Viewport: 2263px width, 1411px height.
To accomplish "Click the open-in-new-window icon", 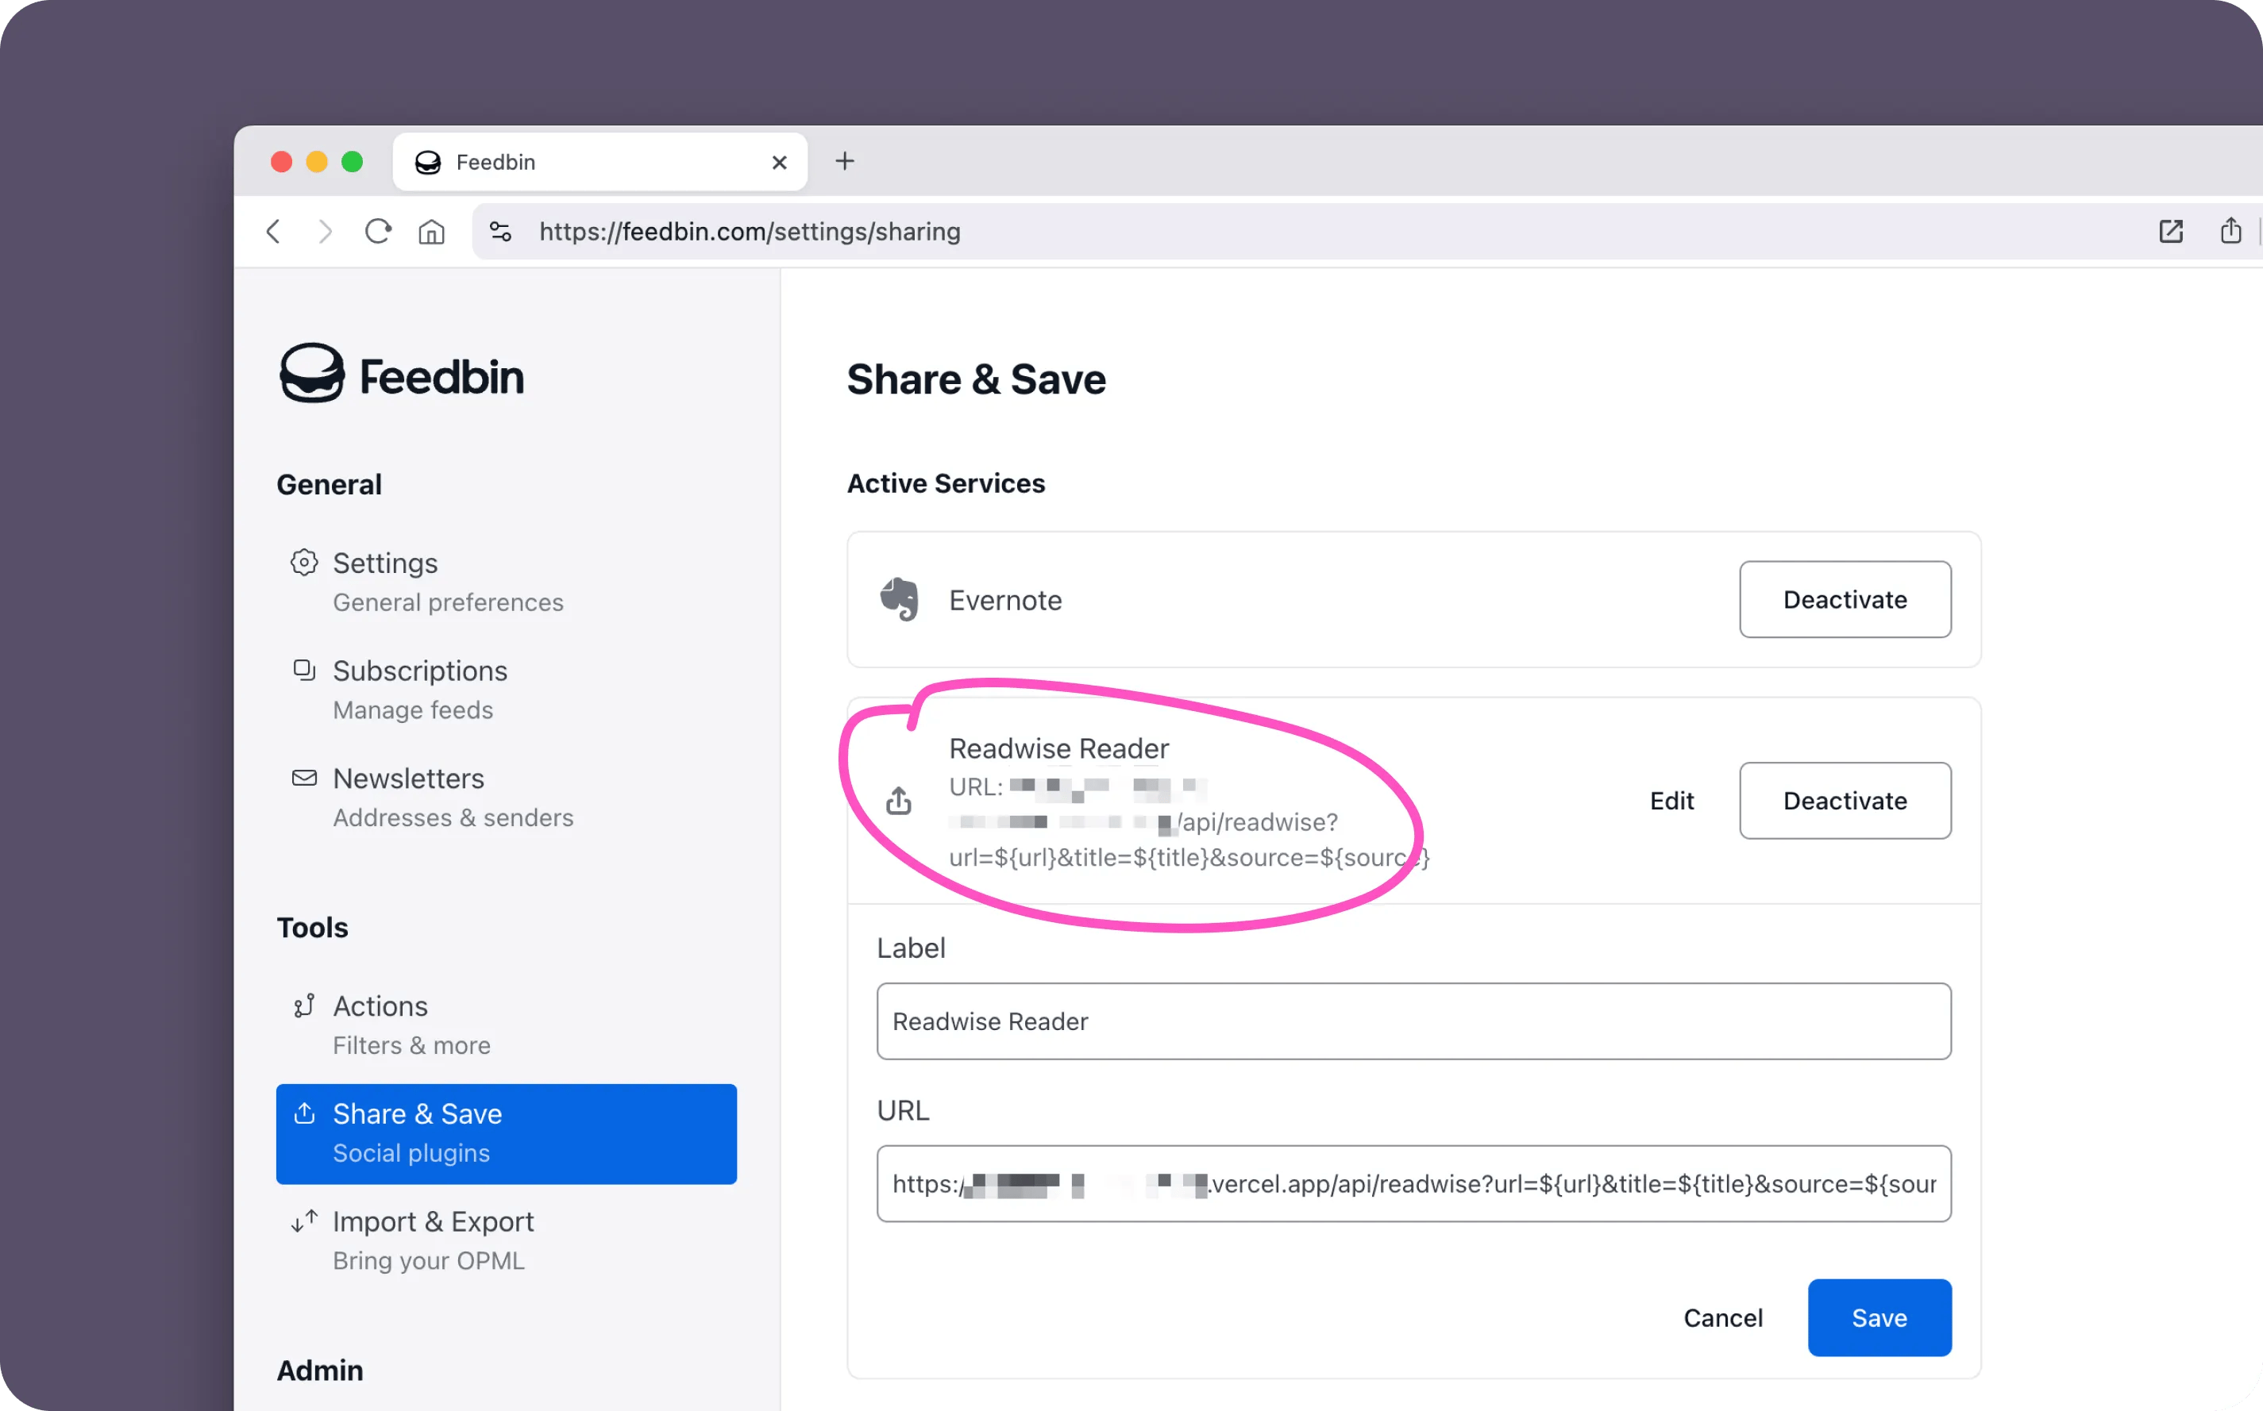I will click(2171, 232).
